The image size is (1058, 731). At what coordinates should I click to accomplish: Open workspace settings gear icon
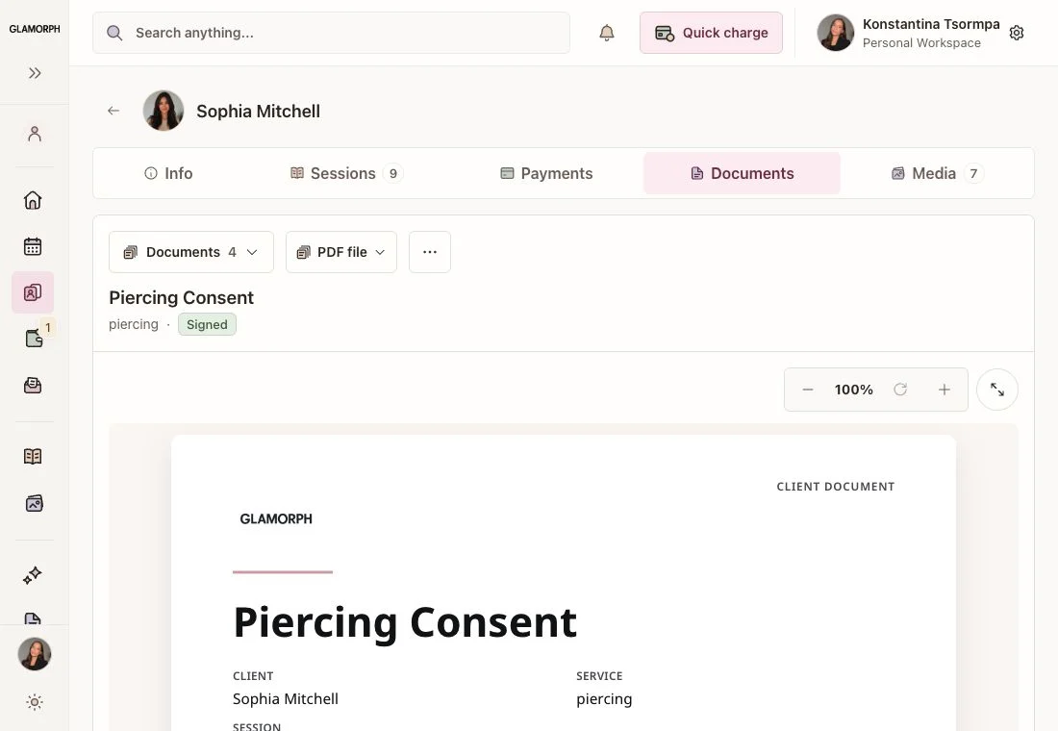click(1017, 33)
